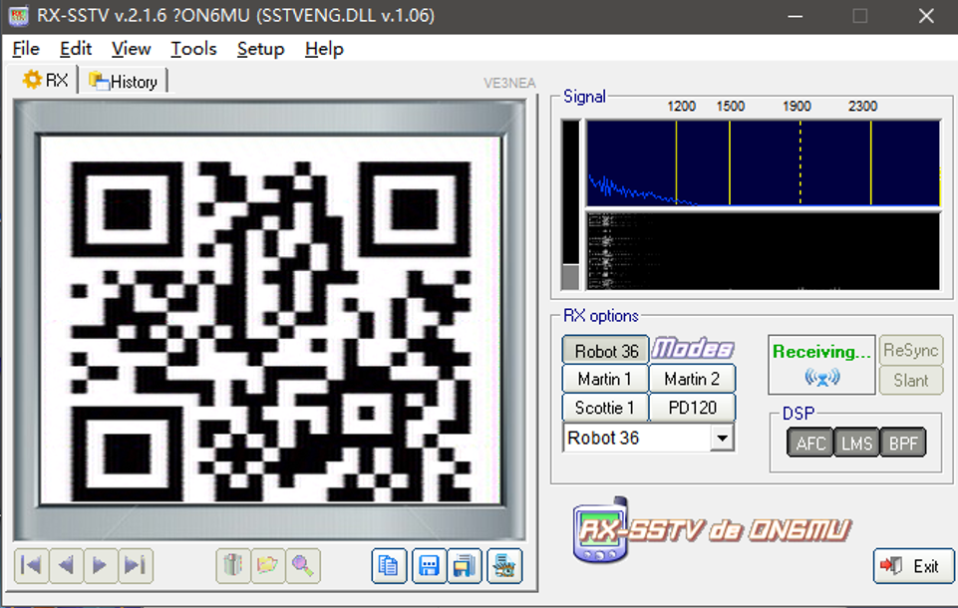Select PD120 mode
Image resolution: width=958 pixels, height=608 pixels.
(x=692, y=408)
